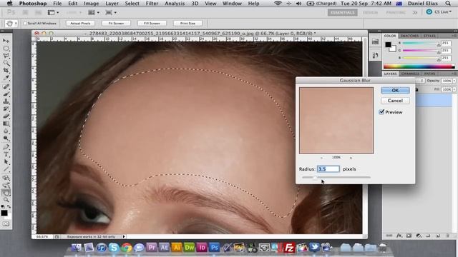Select the Eraser tool
The height and width of the screenshot is (257, 458).
(x=6, y=116)
